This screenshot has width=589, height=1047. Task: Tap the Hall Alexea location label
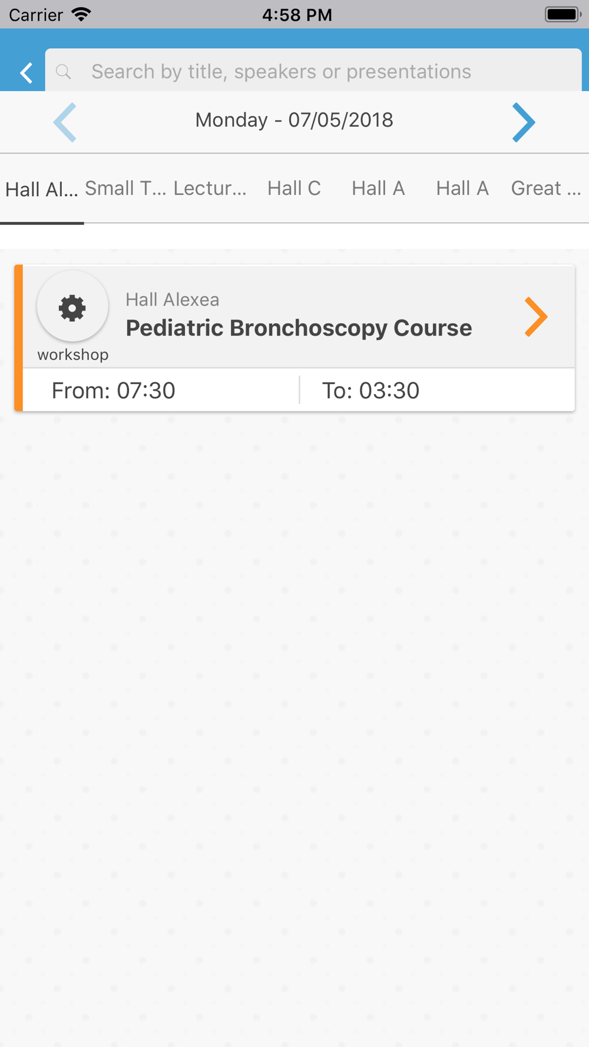click(x=173, y=300)
